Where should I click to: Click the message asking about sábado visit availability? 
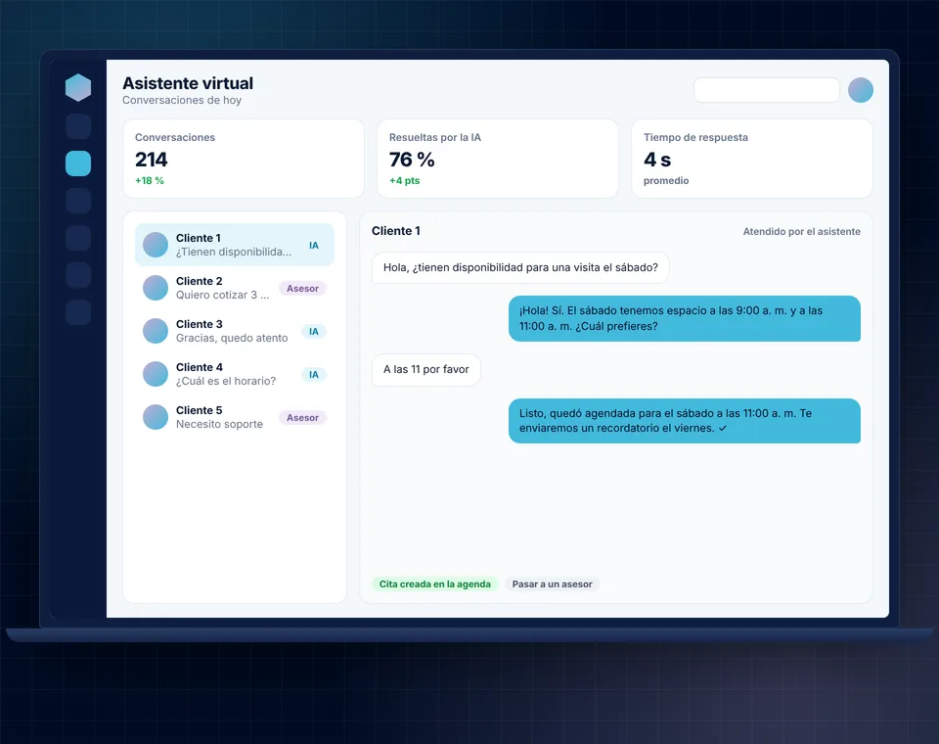coord(520,267)
